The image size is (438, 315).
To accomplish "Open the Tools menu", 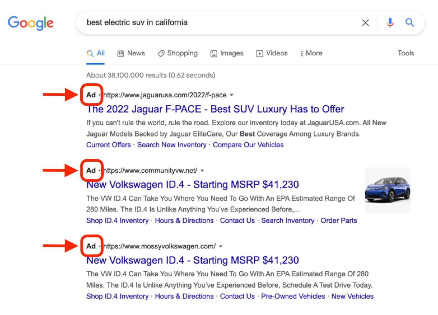I will (x=406, y=53).
